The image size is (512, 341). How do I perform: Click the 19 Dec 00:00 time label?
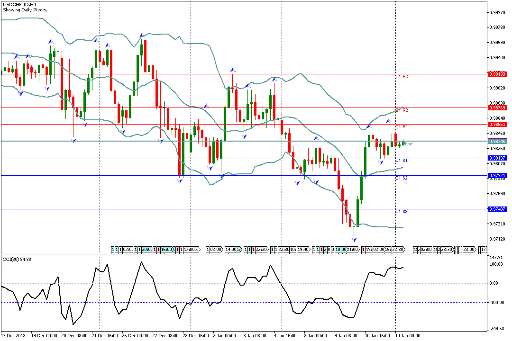coord(44,335)
